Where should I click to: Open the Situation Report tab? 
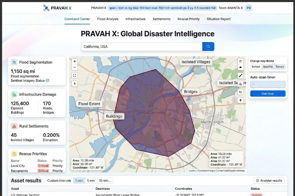pos(219,19)
